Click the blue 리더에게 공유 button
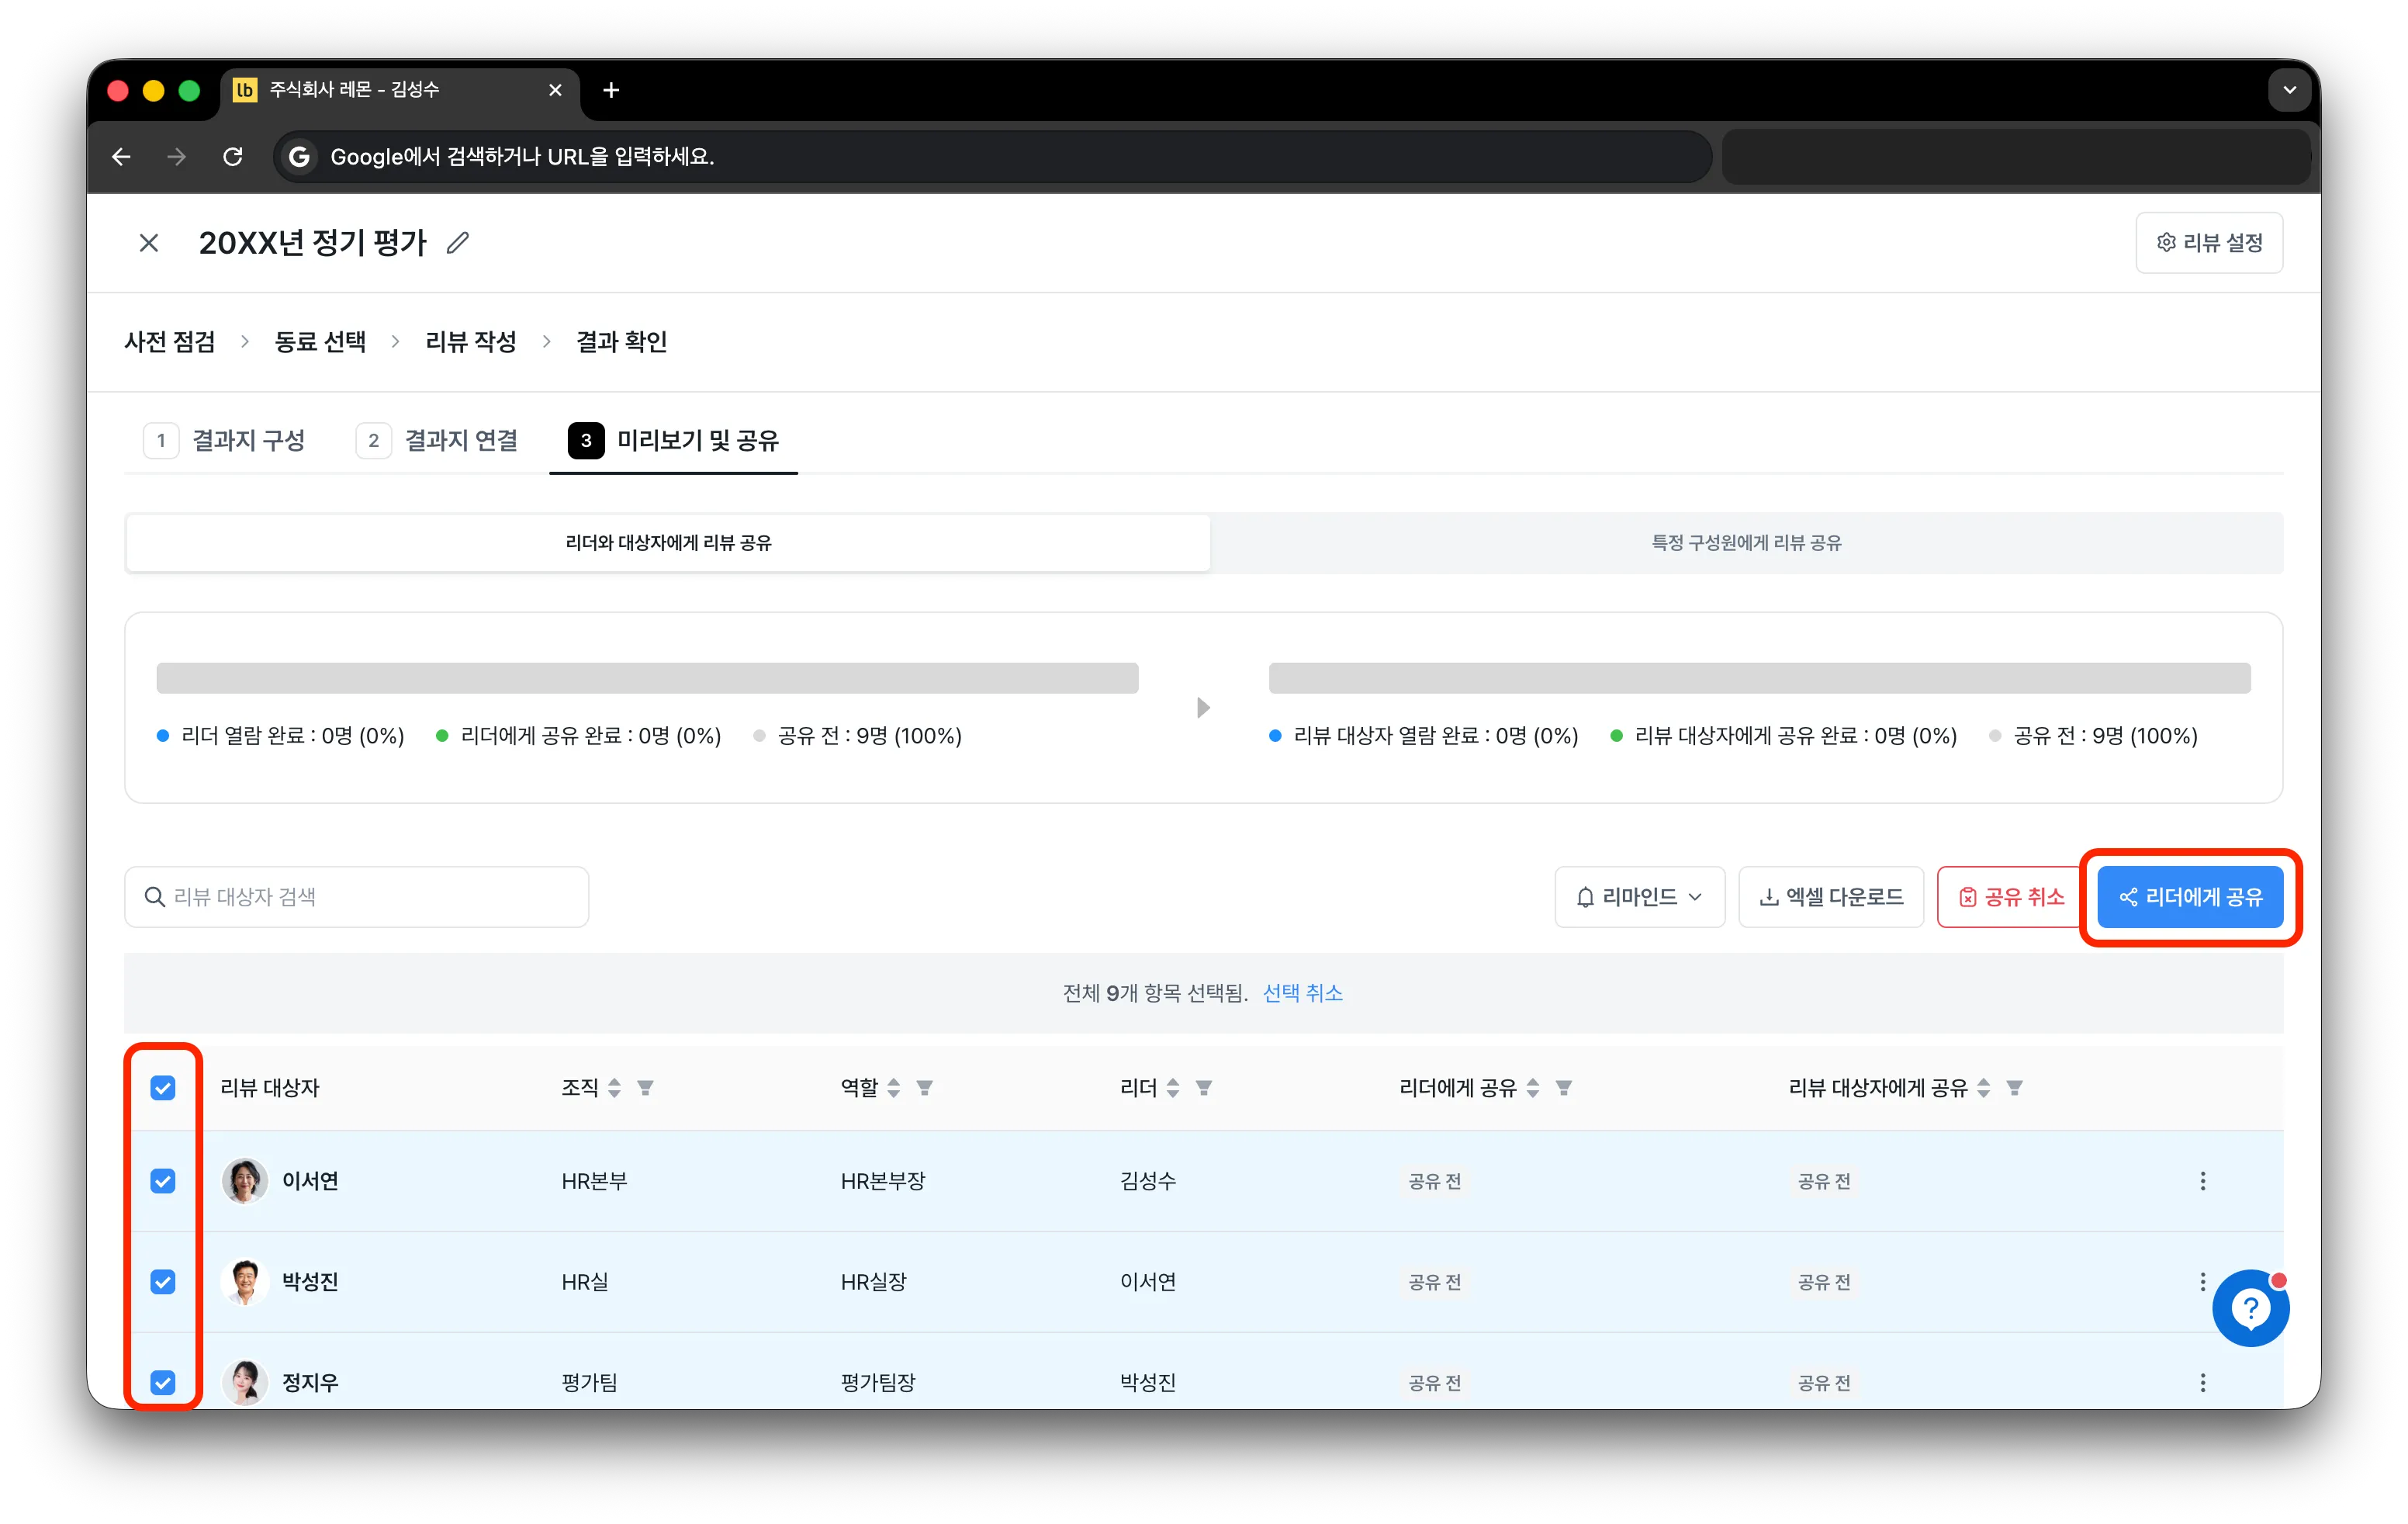The width and height of the screenshot is (2408, 1524). pyautogui.click(x=2190, y=897)
